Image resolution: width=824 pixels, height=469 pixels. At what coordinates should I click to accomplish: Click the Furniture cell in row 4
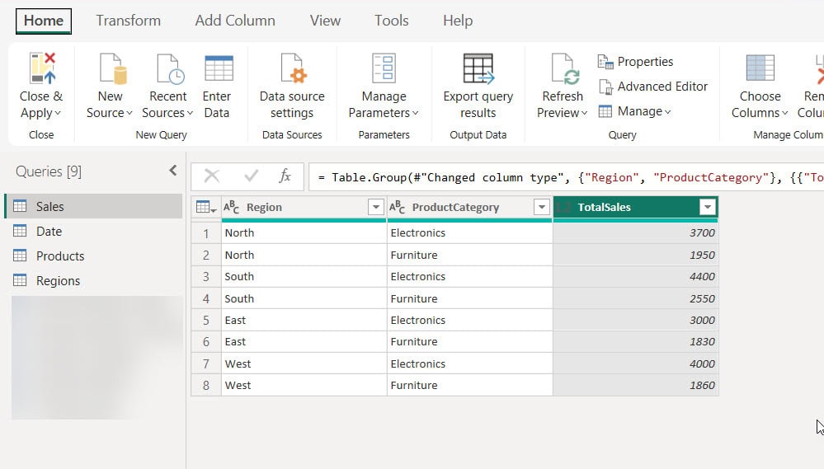click(469, 298)
